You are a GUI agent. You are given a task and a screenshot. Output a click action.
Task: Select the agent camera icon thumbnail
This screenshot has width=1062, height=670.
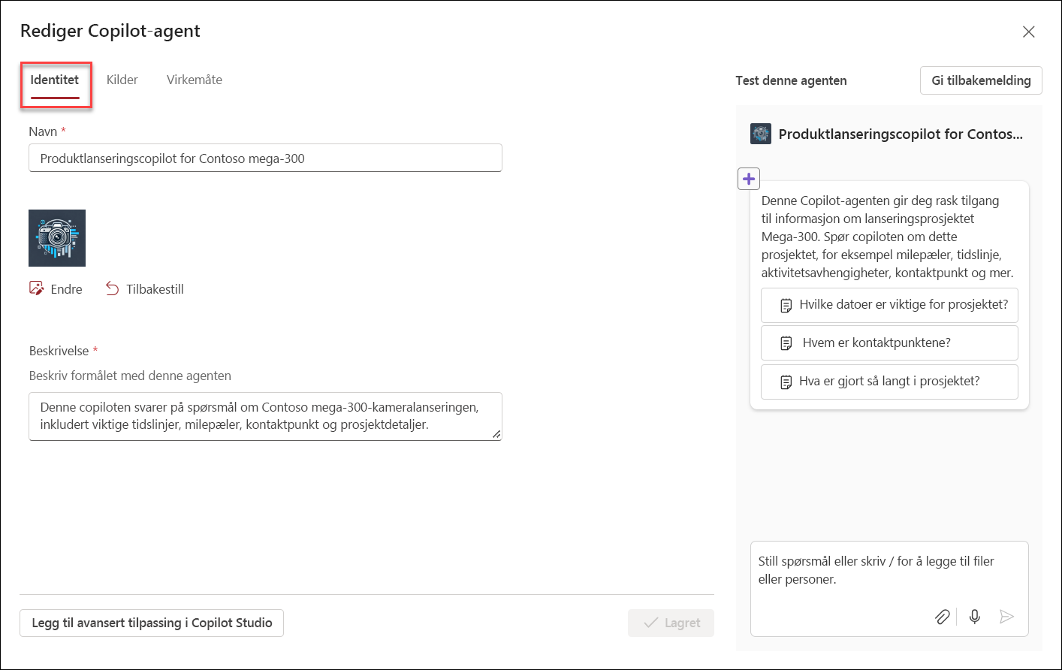coord(57,238)
